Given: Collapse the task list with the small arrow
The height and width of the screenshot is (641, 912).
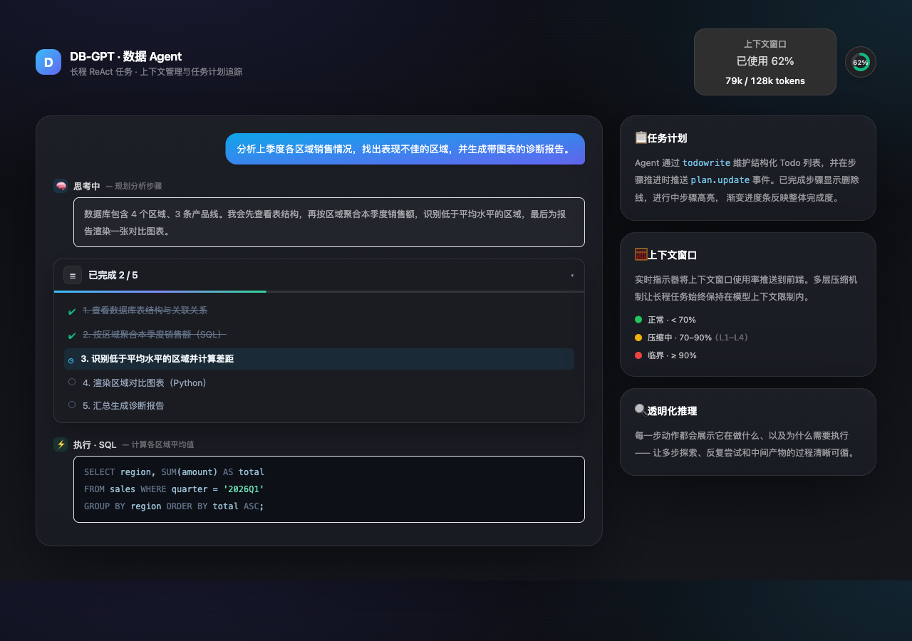Looking at the screenshot, I should pyautogui.click(x=572, y=276).
